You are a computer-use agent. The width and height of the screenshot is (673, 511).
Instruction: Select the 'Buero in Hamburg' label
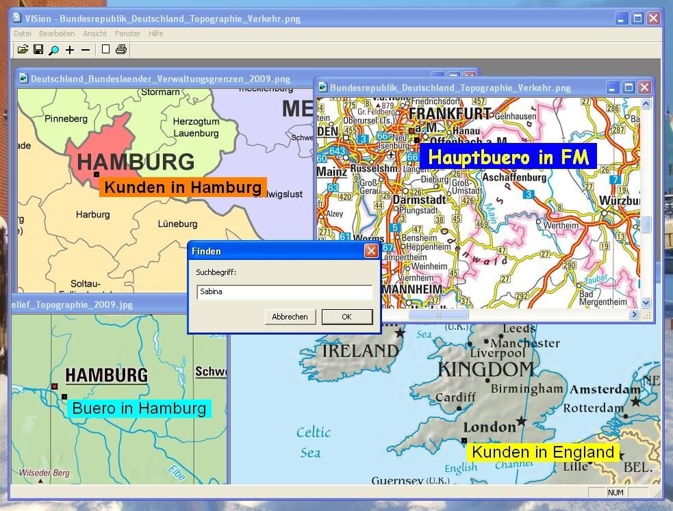139,408
